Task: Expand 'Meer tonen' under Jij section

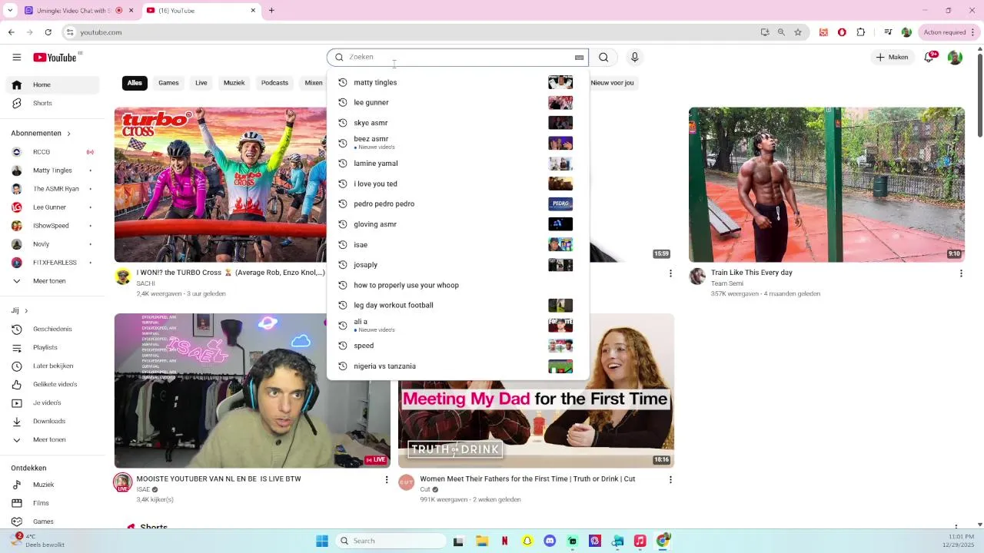Action: click(52, 439)
